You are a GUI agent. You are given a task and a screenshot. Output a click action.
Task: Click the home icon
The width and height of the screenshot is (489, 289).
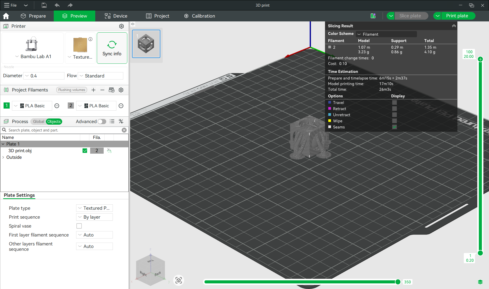pos(6,16)
